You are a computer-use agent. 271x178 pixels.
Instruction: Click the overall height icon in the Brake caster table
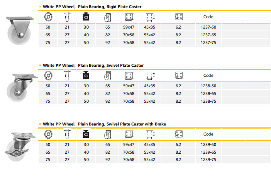(x=107, y=134)
